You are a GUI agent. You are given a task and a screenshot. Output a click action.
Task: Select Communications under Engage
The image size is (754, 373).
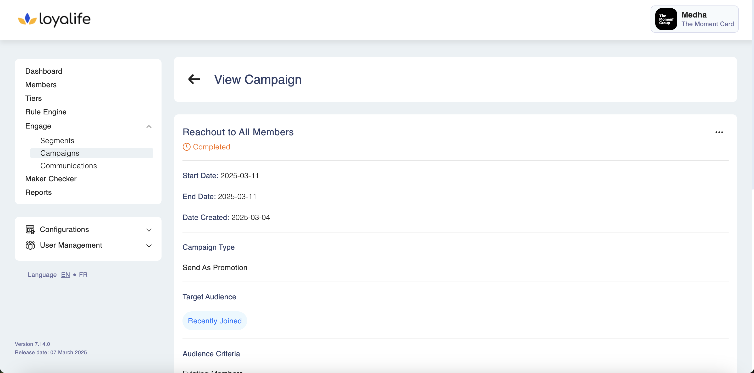(68, 166)
